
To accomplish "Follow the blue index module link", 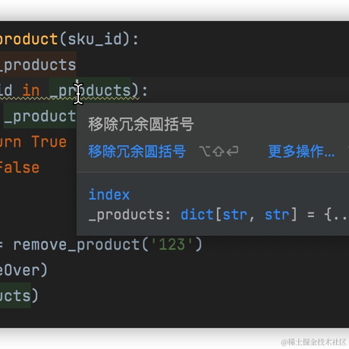I will click(x=109, y=195).
